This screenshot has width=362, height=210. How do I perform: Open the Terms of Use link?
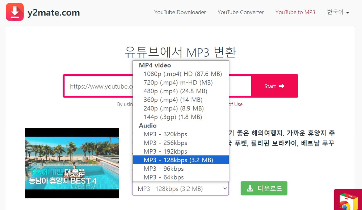236,104
